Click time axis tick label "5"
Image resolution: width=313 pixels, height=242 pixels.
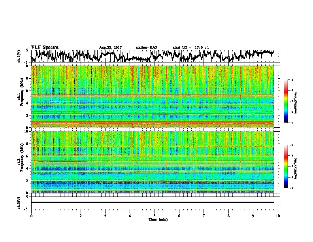click(x=155, y=216)
